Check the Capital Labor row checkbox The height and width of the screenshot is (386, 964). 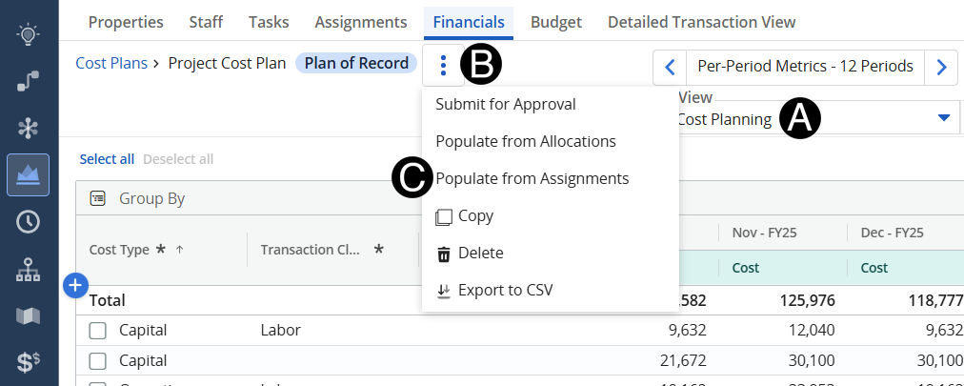tap(97, 331)
